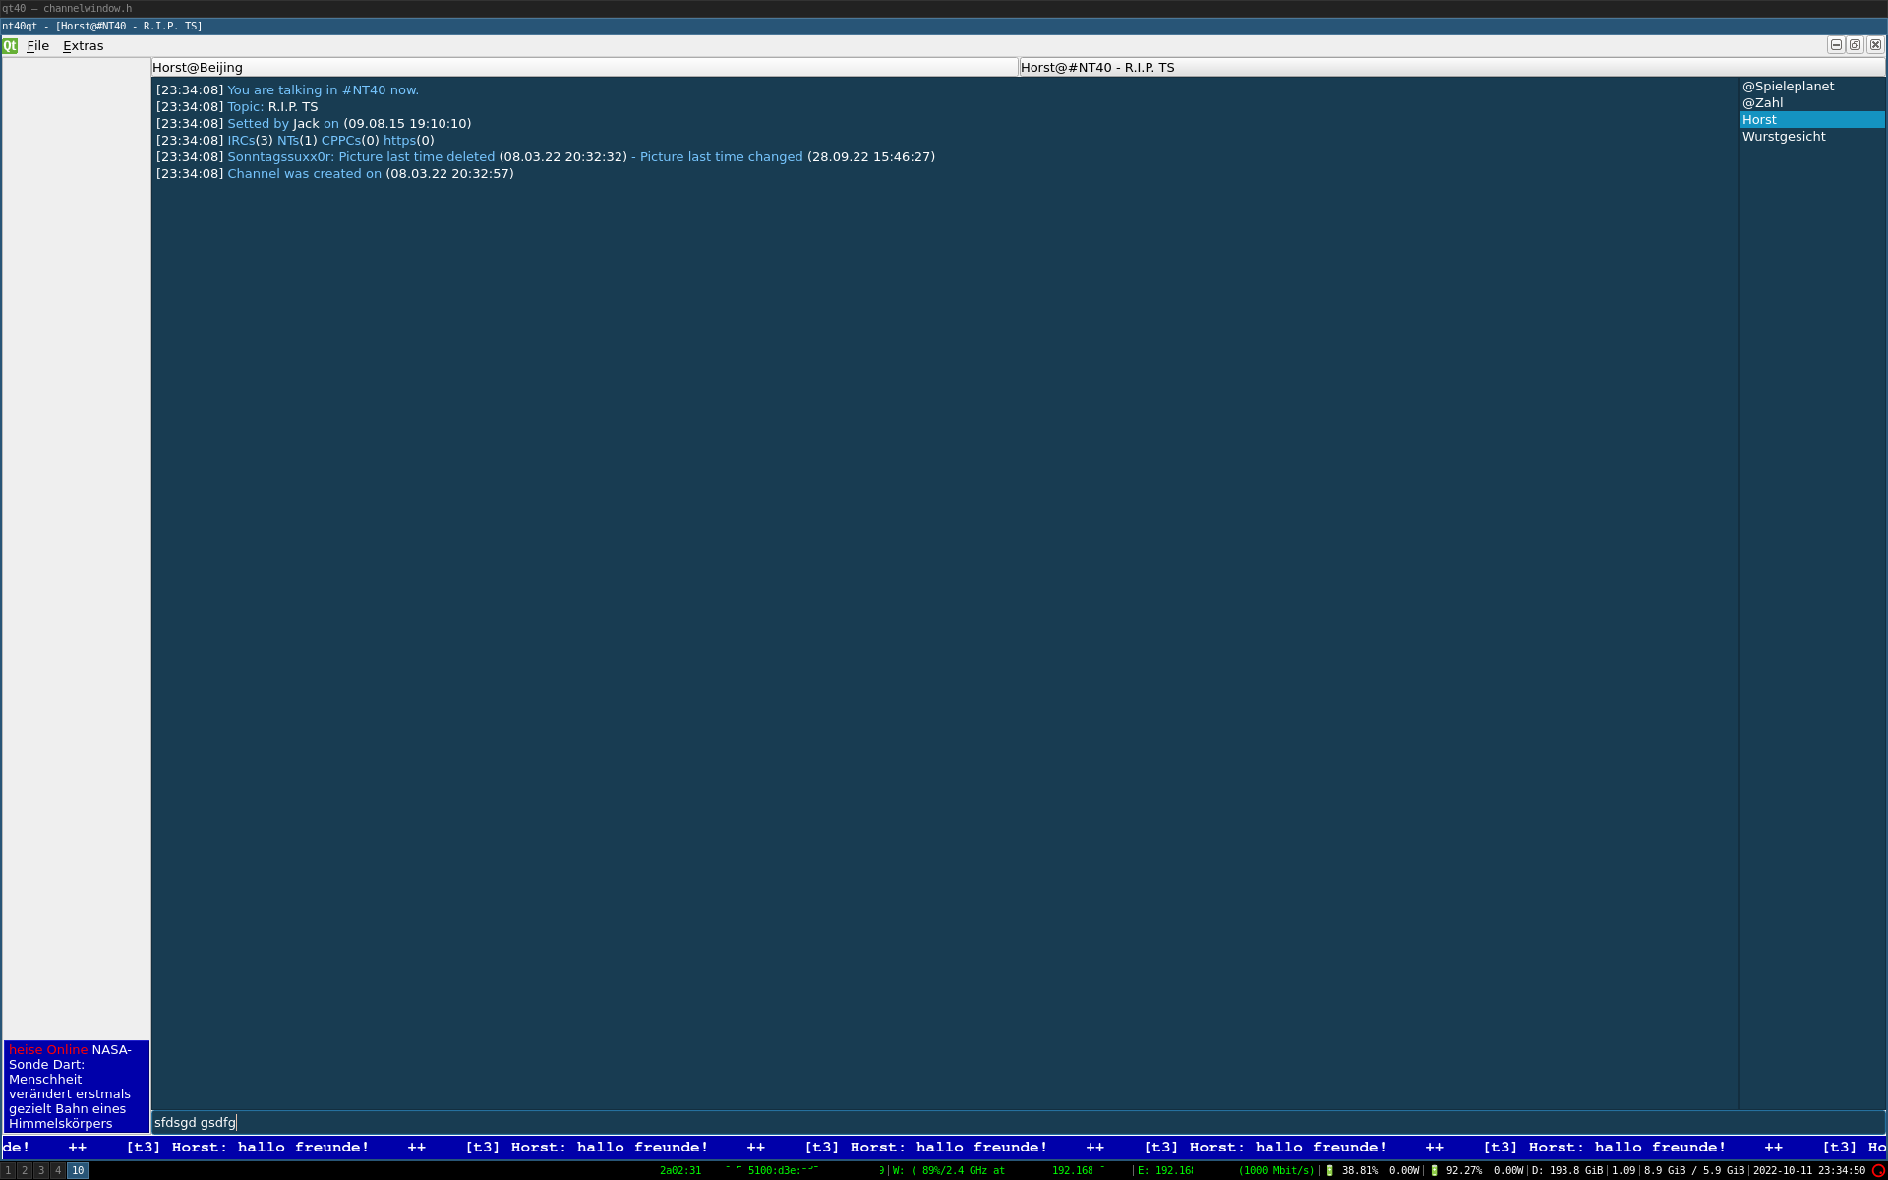Switch to workspace 2

(26, 1171)
